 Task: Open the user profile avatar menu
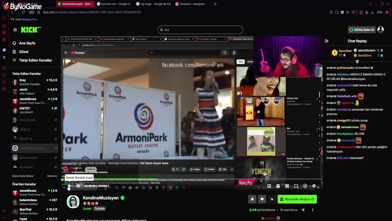click(x=381, y=30)
